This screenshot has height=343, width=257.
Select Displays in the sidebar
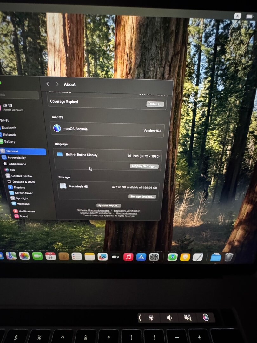tap(17, 187)
